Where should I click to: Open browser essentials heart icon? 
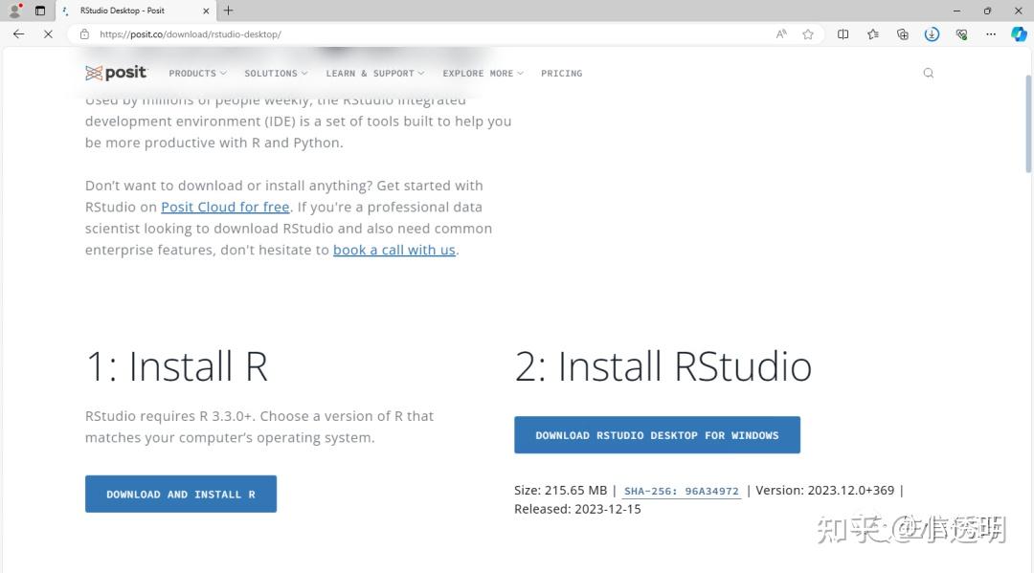point(961,34)
